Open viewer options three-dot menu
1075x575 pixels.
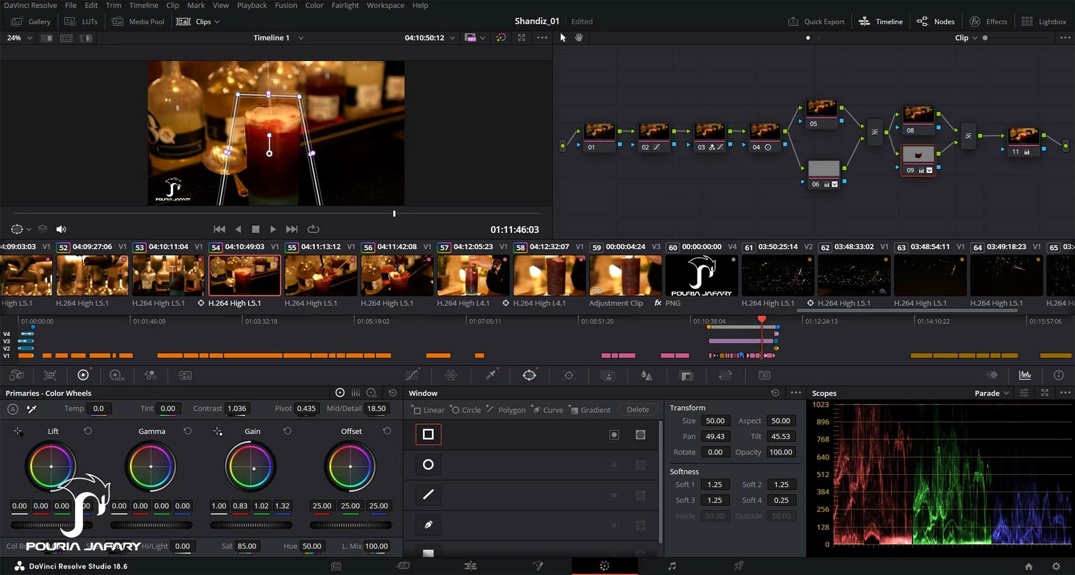point(542,38)
